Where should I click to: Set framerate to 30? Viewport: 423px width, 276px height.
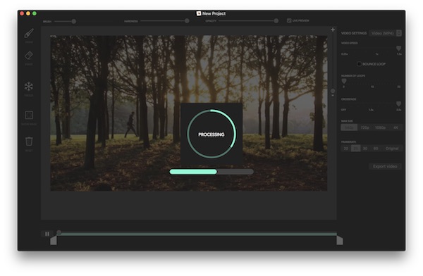(365, 149)
